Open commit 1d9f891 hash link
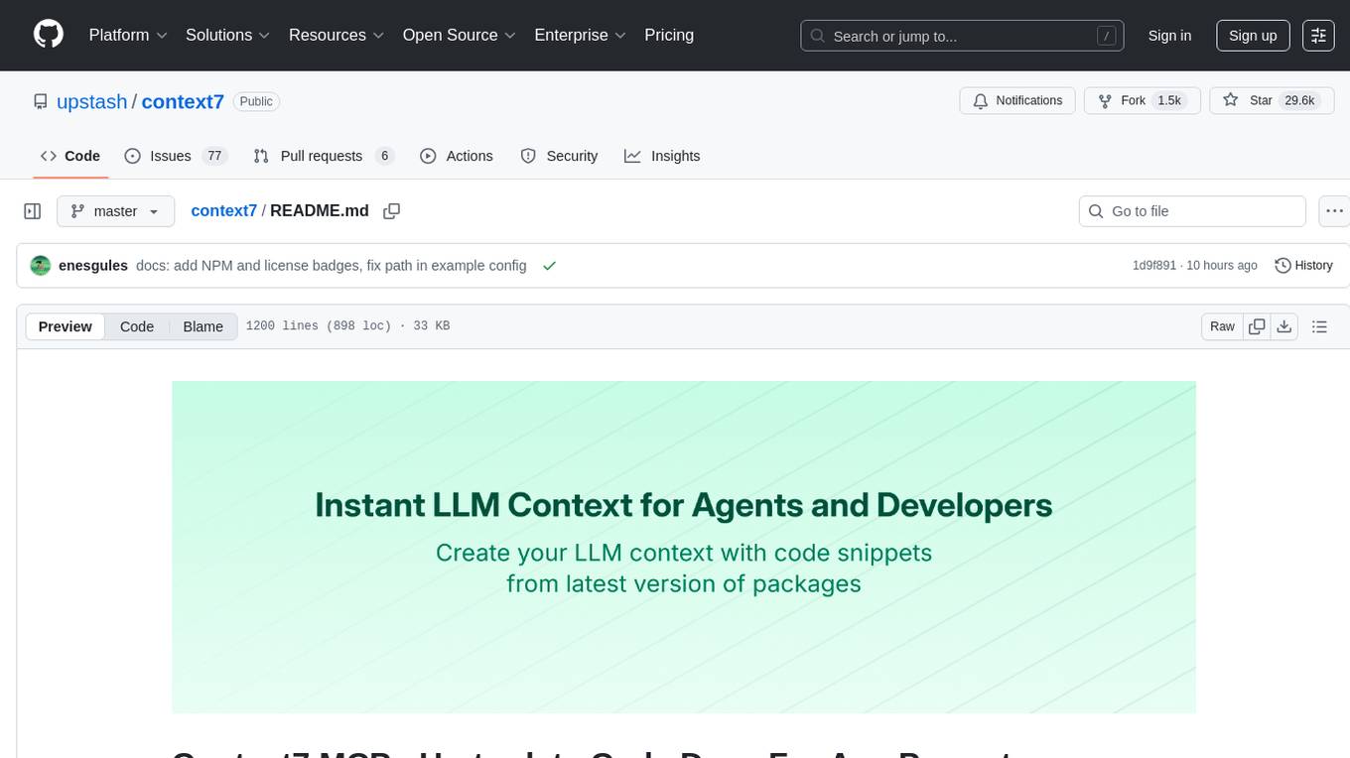This screenshot has width=1350, height=758. click(x=1154, y=265)
